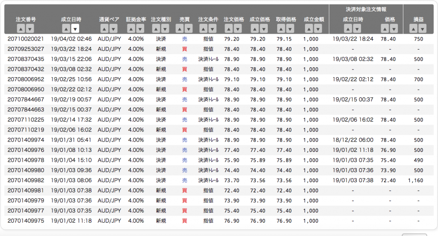Sort 取得価格 column descending

pos(290,29)
